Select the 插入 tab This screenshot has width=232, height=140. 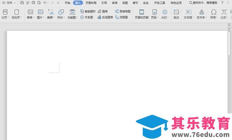78,3
